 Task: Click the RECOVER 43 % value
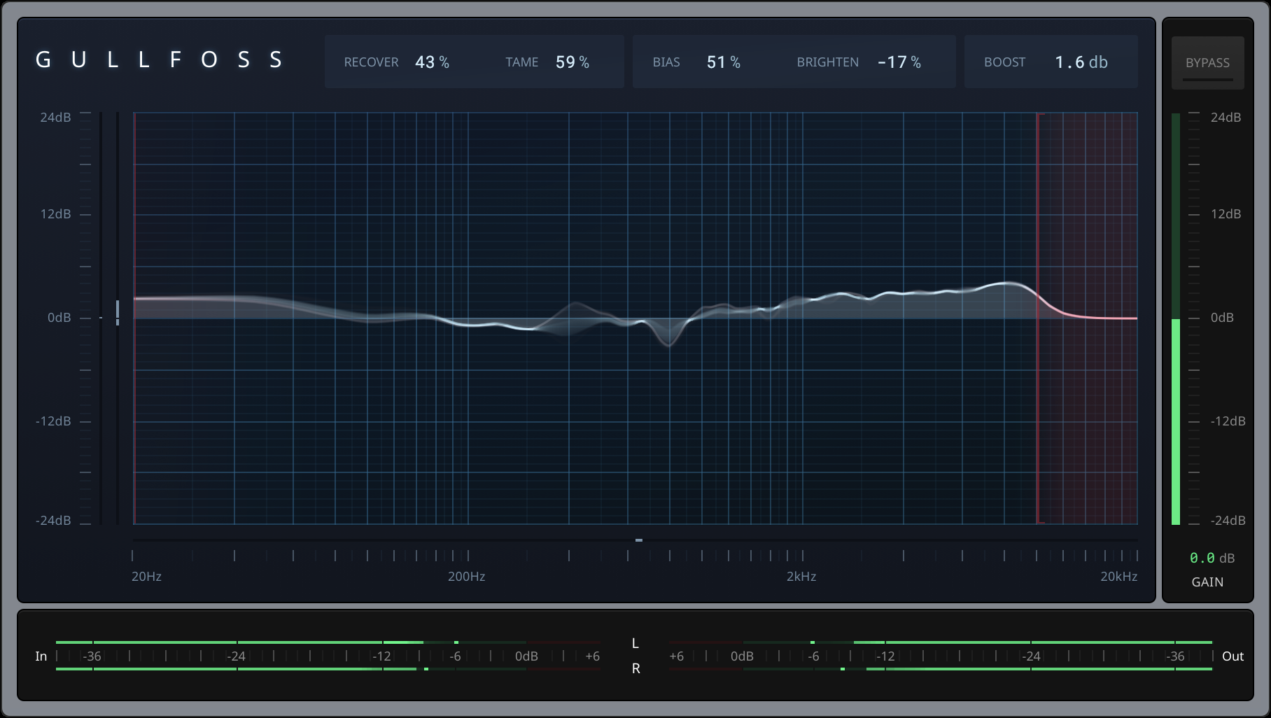(x=432, y=62)
